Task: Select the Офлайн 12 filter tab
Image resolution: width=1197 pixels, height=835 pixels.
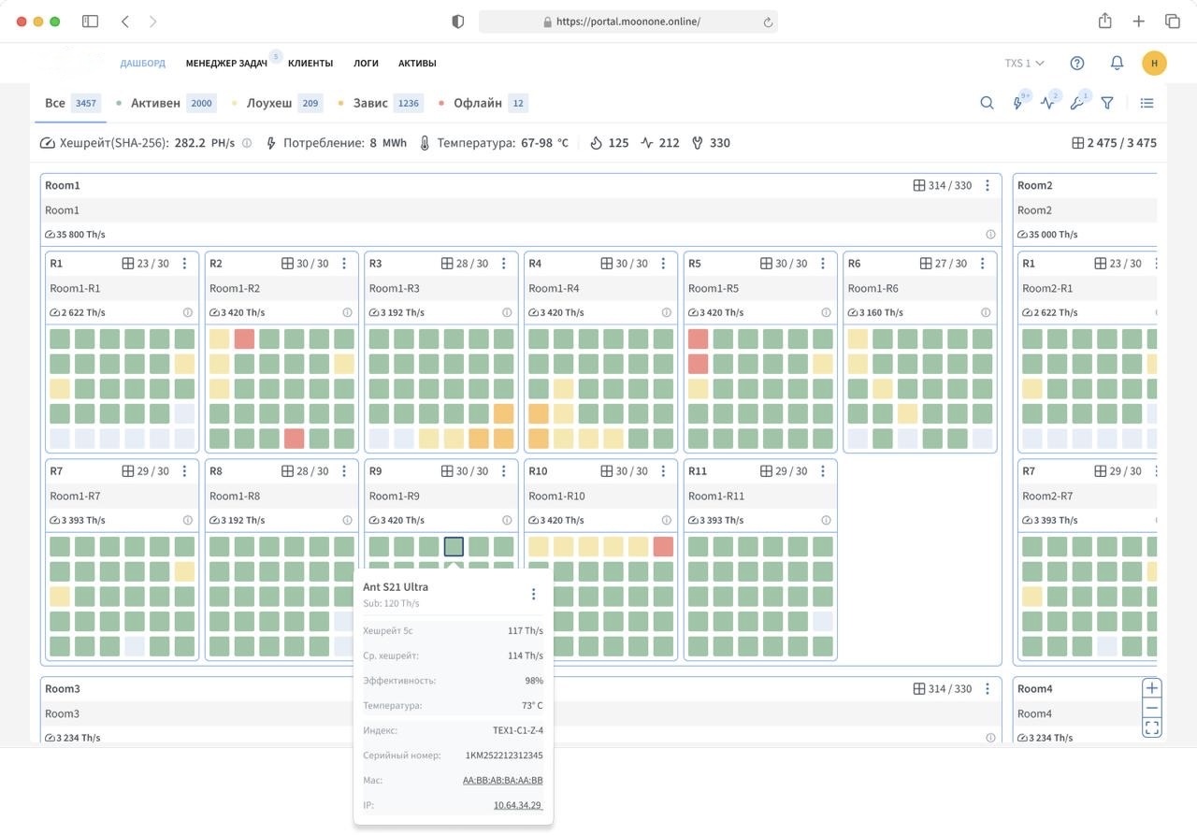Action: point(483,103)
